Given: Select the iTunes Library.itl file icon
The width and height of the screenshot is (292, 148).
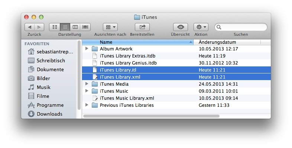Looking at the screenshot, I should [x=95, y=70].
